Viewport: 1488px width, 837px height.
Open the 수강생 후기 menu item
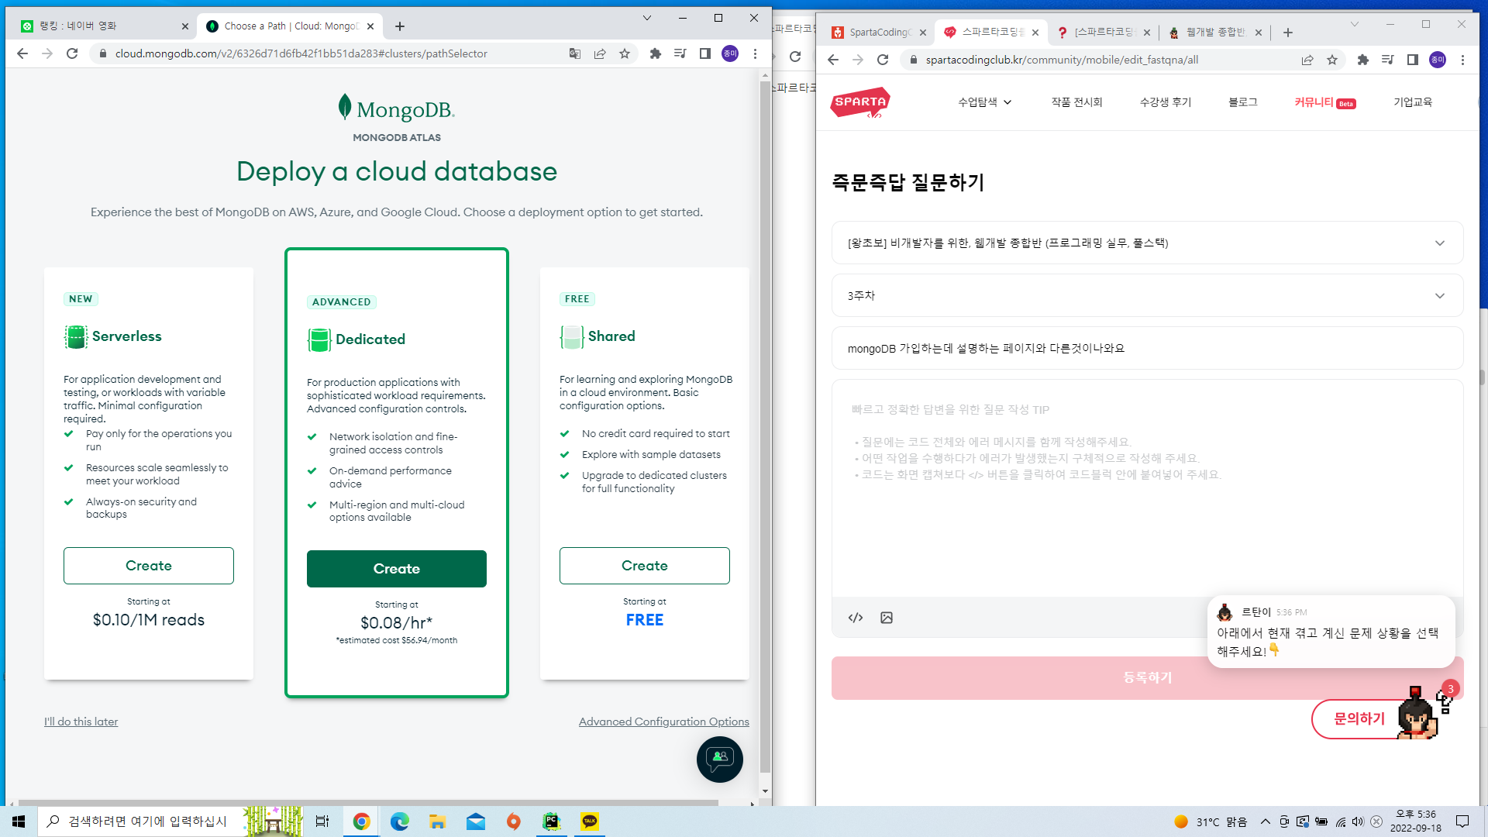(1166, 102)
